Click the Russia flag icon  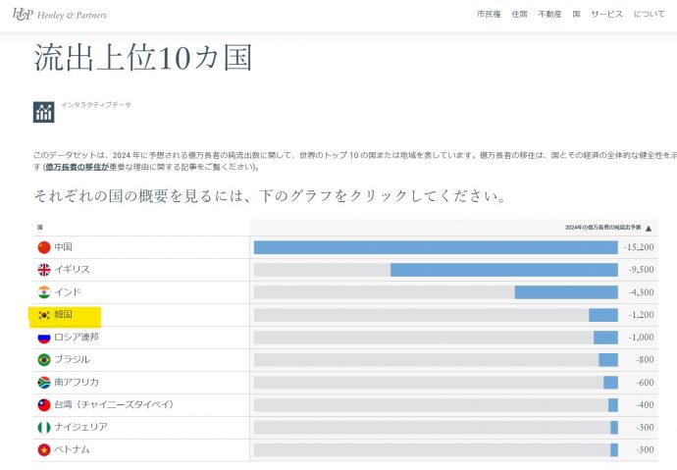[x=44, y=338]
